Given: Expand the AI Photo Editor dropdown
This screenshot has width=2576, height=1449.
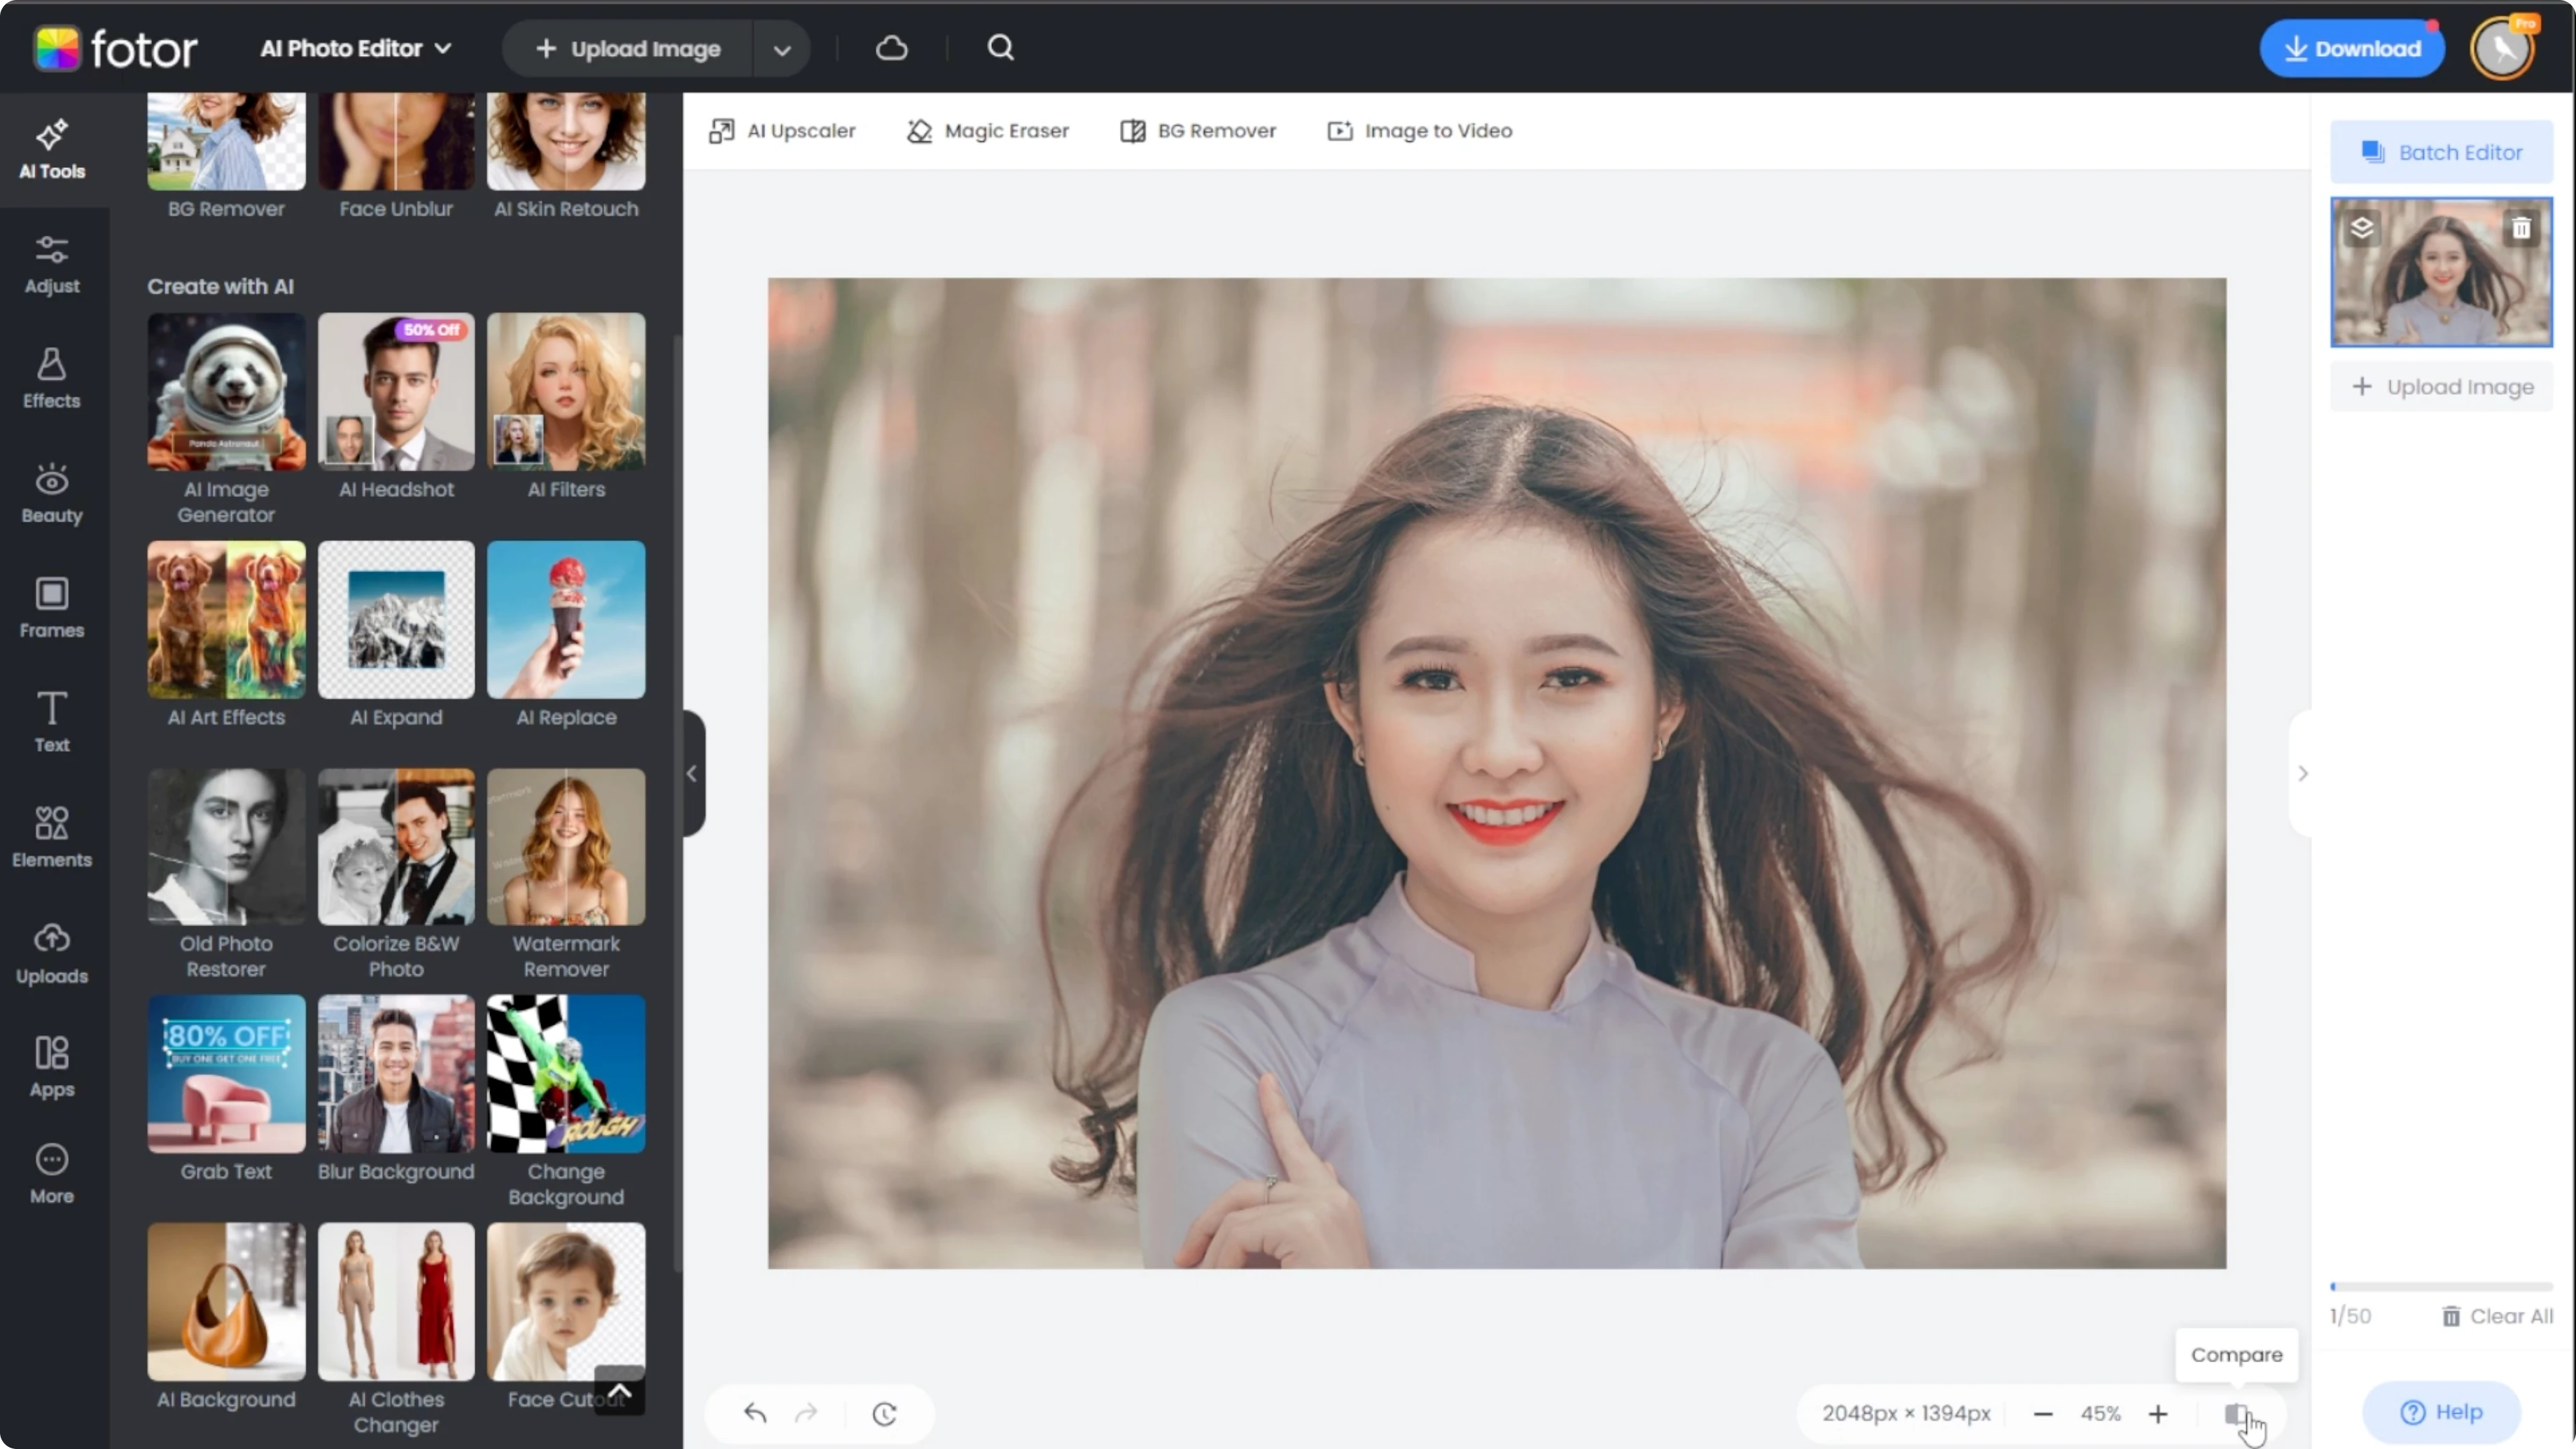Looking at the screenshot, I should (x=356, y=48).
